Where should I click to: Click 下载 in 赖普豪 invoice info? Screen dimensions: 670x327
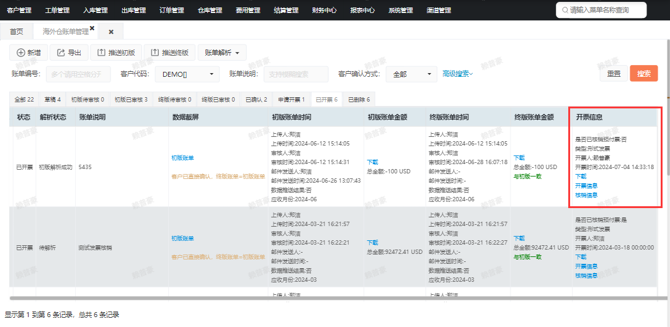581,176
